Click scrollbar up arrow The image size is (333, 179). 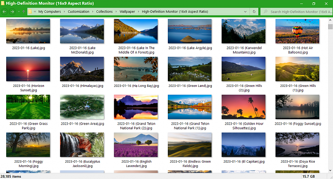point(330,20)
